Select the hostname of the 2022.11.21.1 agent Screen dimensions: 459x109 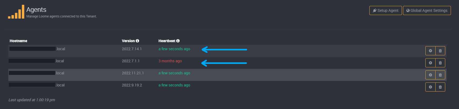(37, 73)
